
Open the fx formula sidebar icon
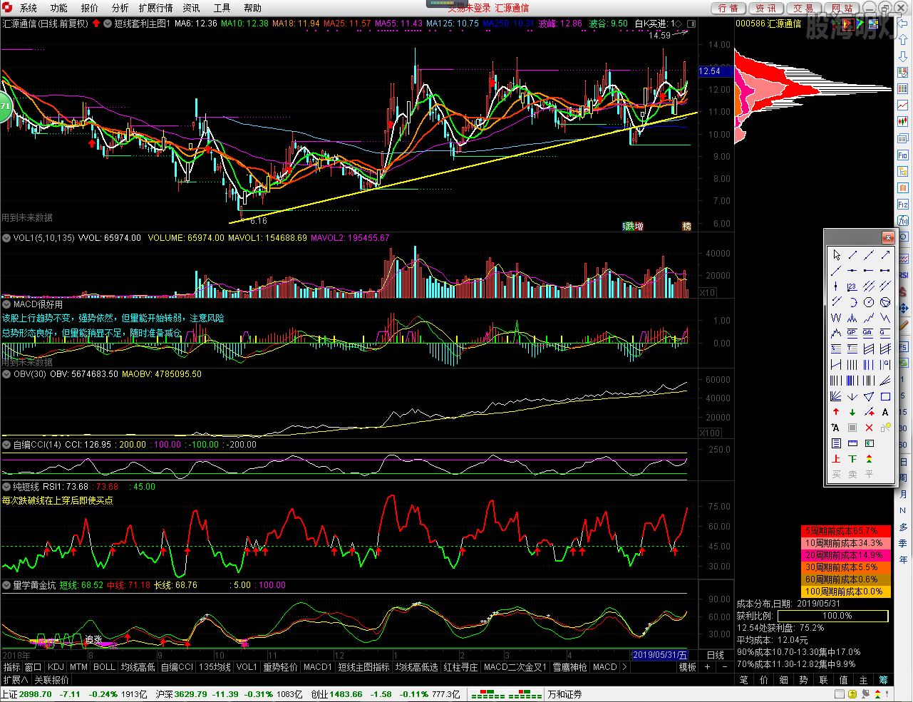tap(903, 220)
